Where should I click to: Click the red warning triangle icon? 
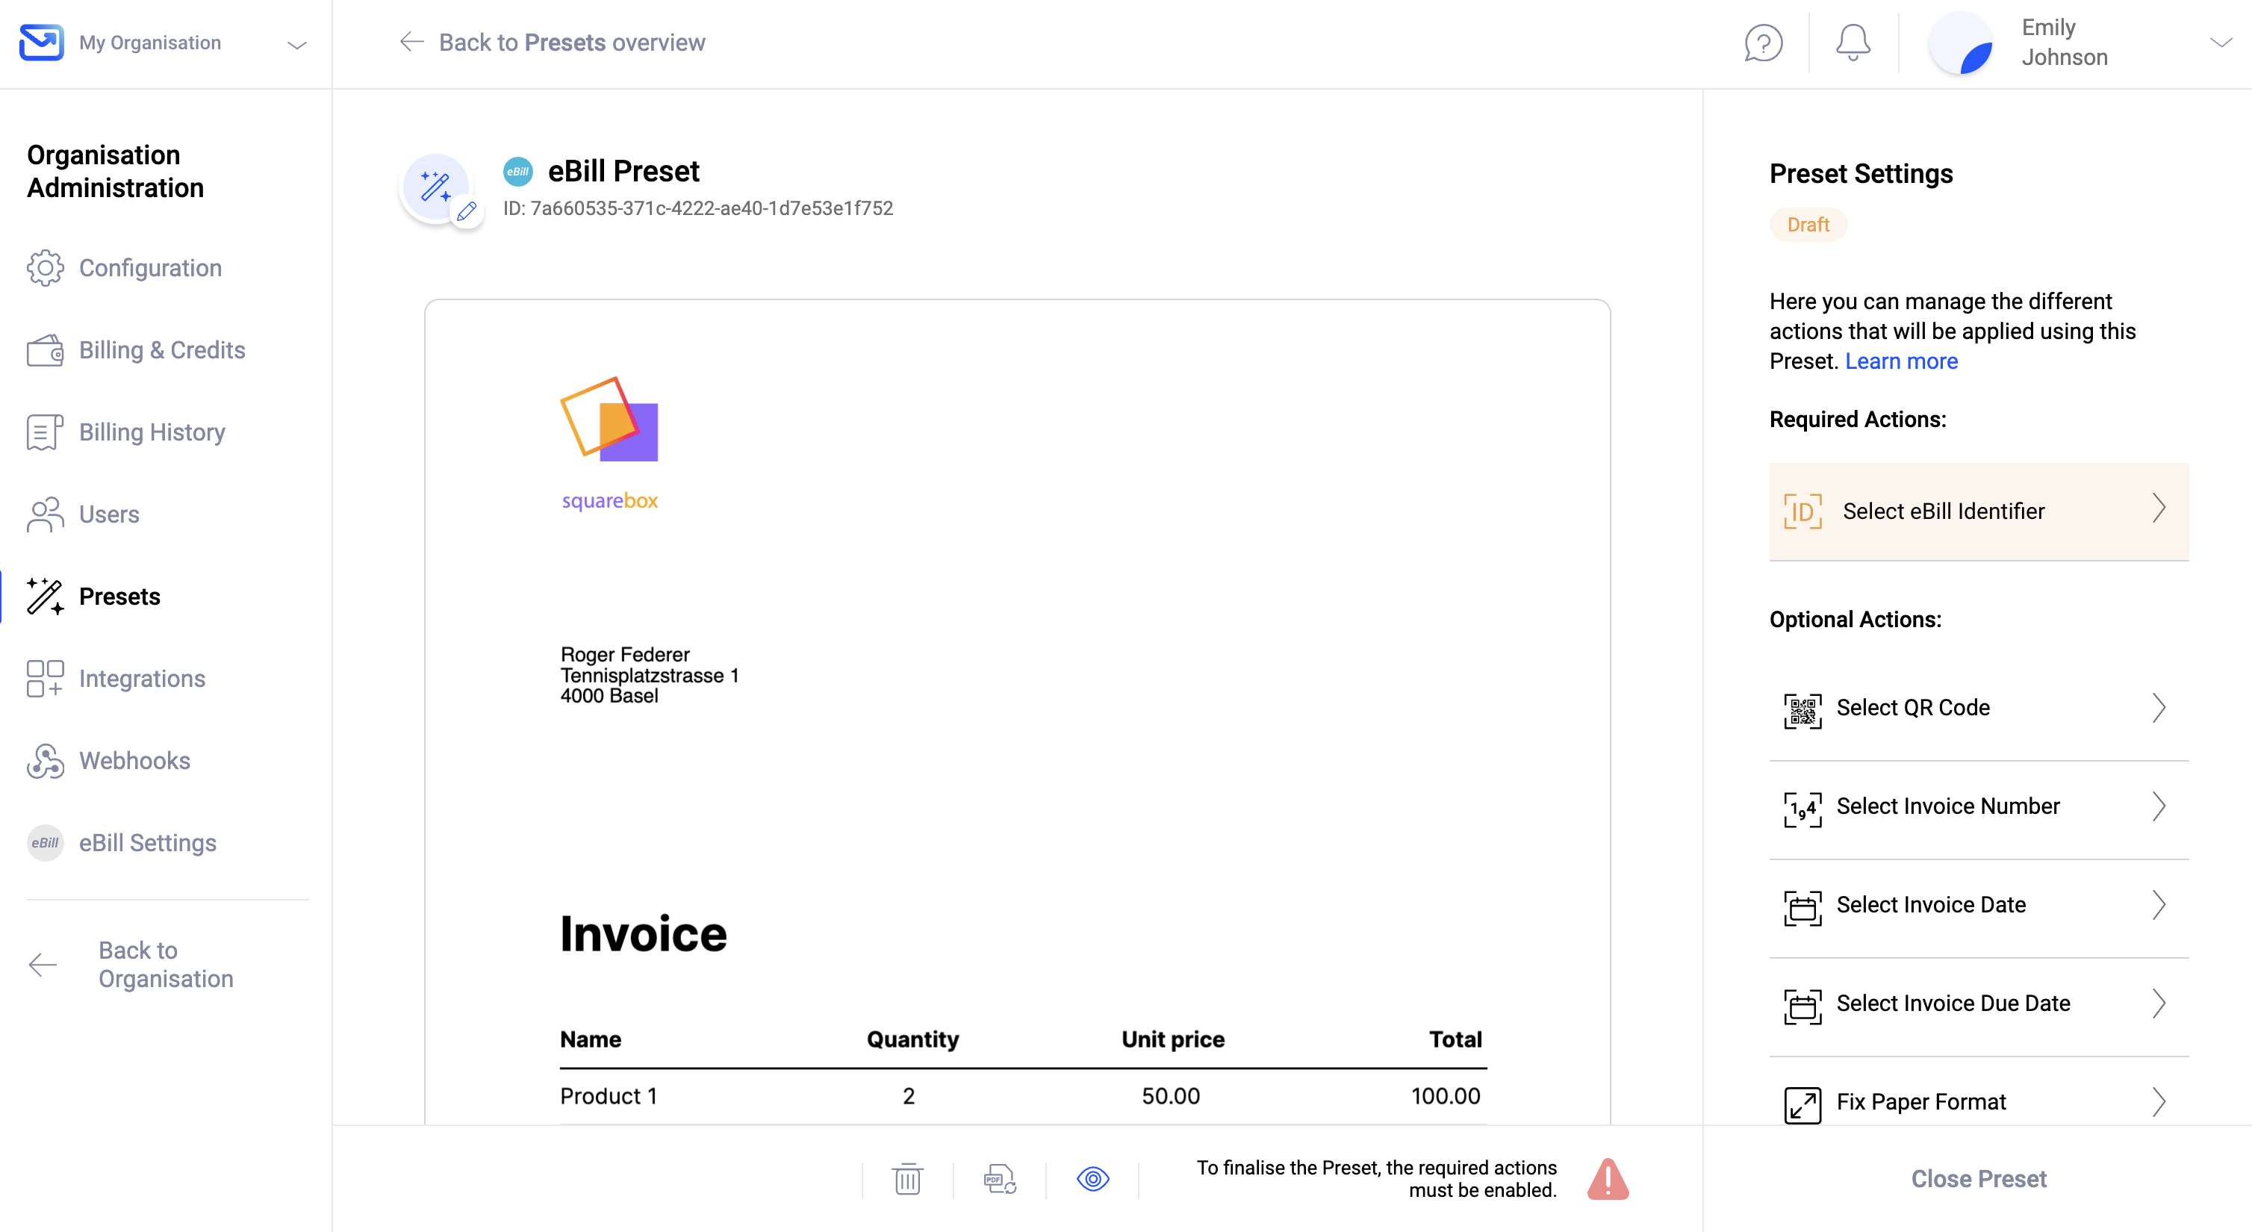pyautogui.click(x=1608, y=1179)
